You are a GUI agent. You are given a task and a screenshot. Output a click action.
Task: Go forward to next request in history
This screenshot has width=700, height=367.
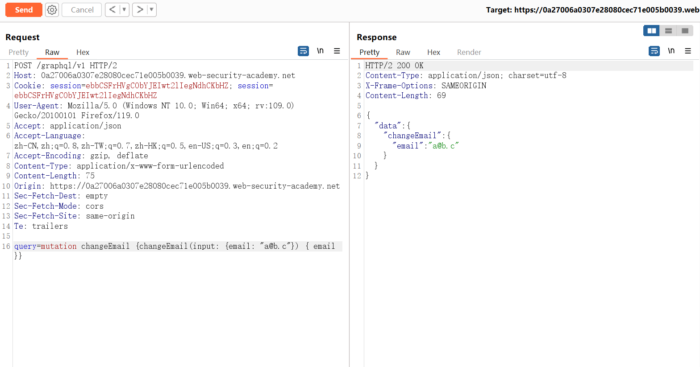tap(140, 10)
